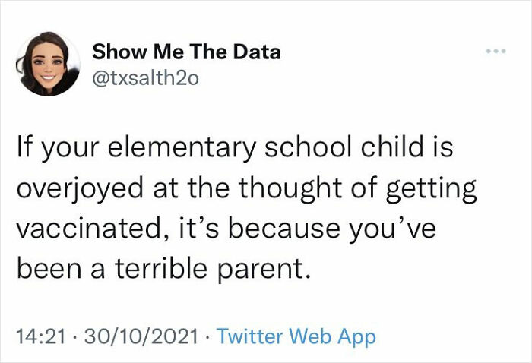Open the Twitter Web App source link

[x=296, y=336]
